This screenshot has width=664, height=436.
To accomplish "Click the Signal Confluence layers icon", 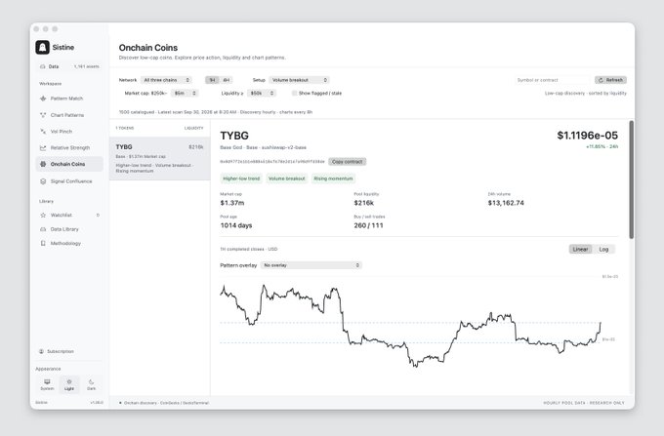I will tap(43, 181).
